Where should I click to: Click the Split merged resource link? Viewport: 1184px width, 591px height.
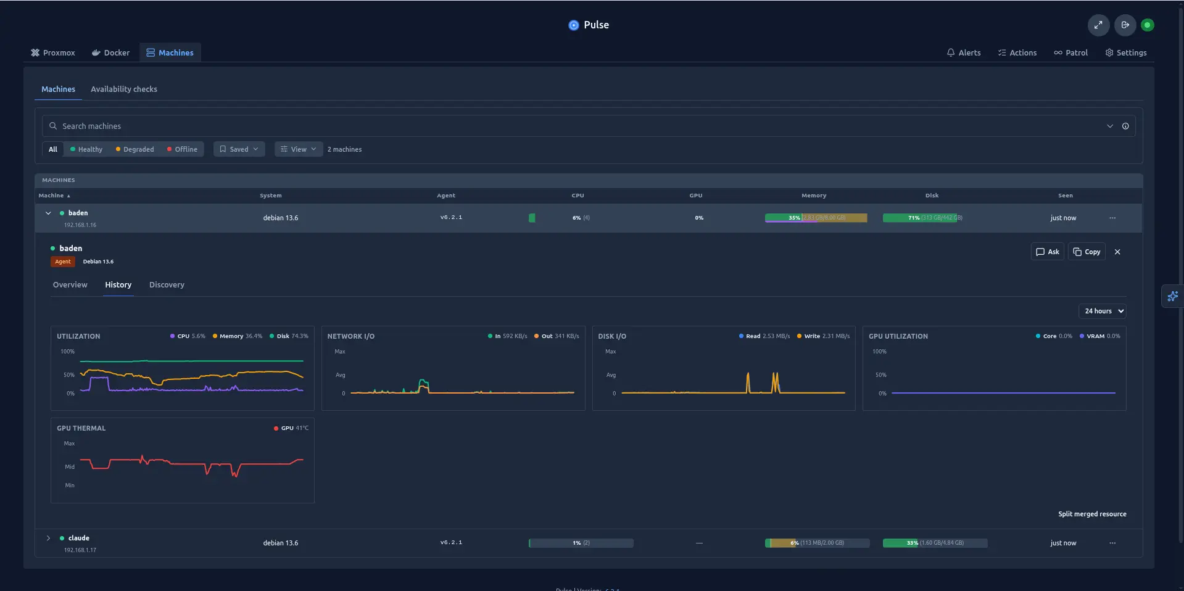coord(1092,514)
